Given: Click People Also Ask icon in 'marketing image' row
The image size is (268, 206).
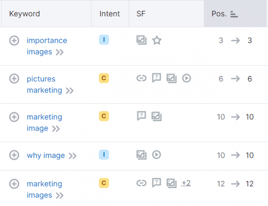Looking at the screenshot, I should (142, 116).
